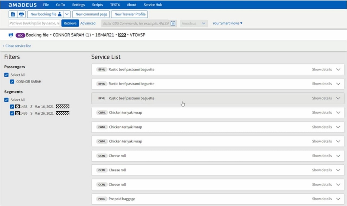Click the first BPML code badge
The width and height of the screenshot is (347, 206).
click(102, 69)
